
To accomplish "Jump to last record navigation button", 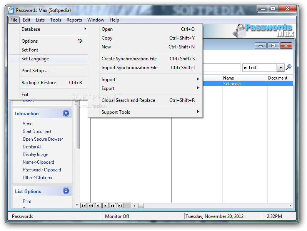I will point(120,206).
